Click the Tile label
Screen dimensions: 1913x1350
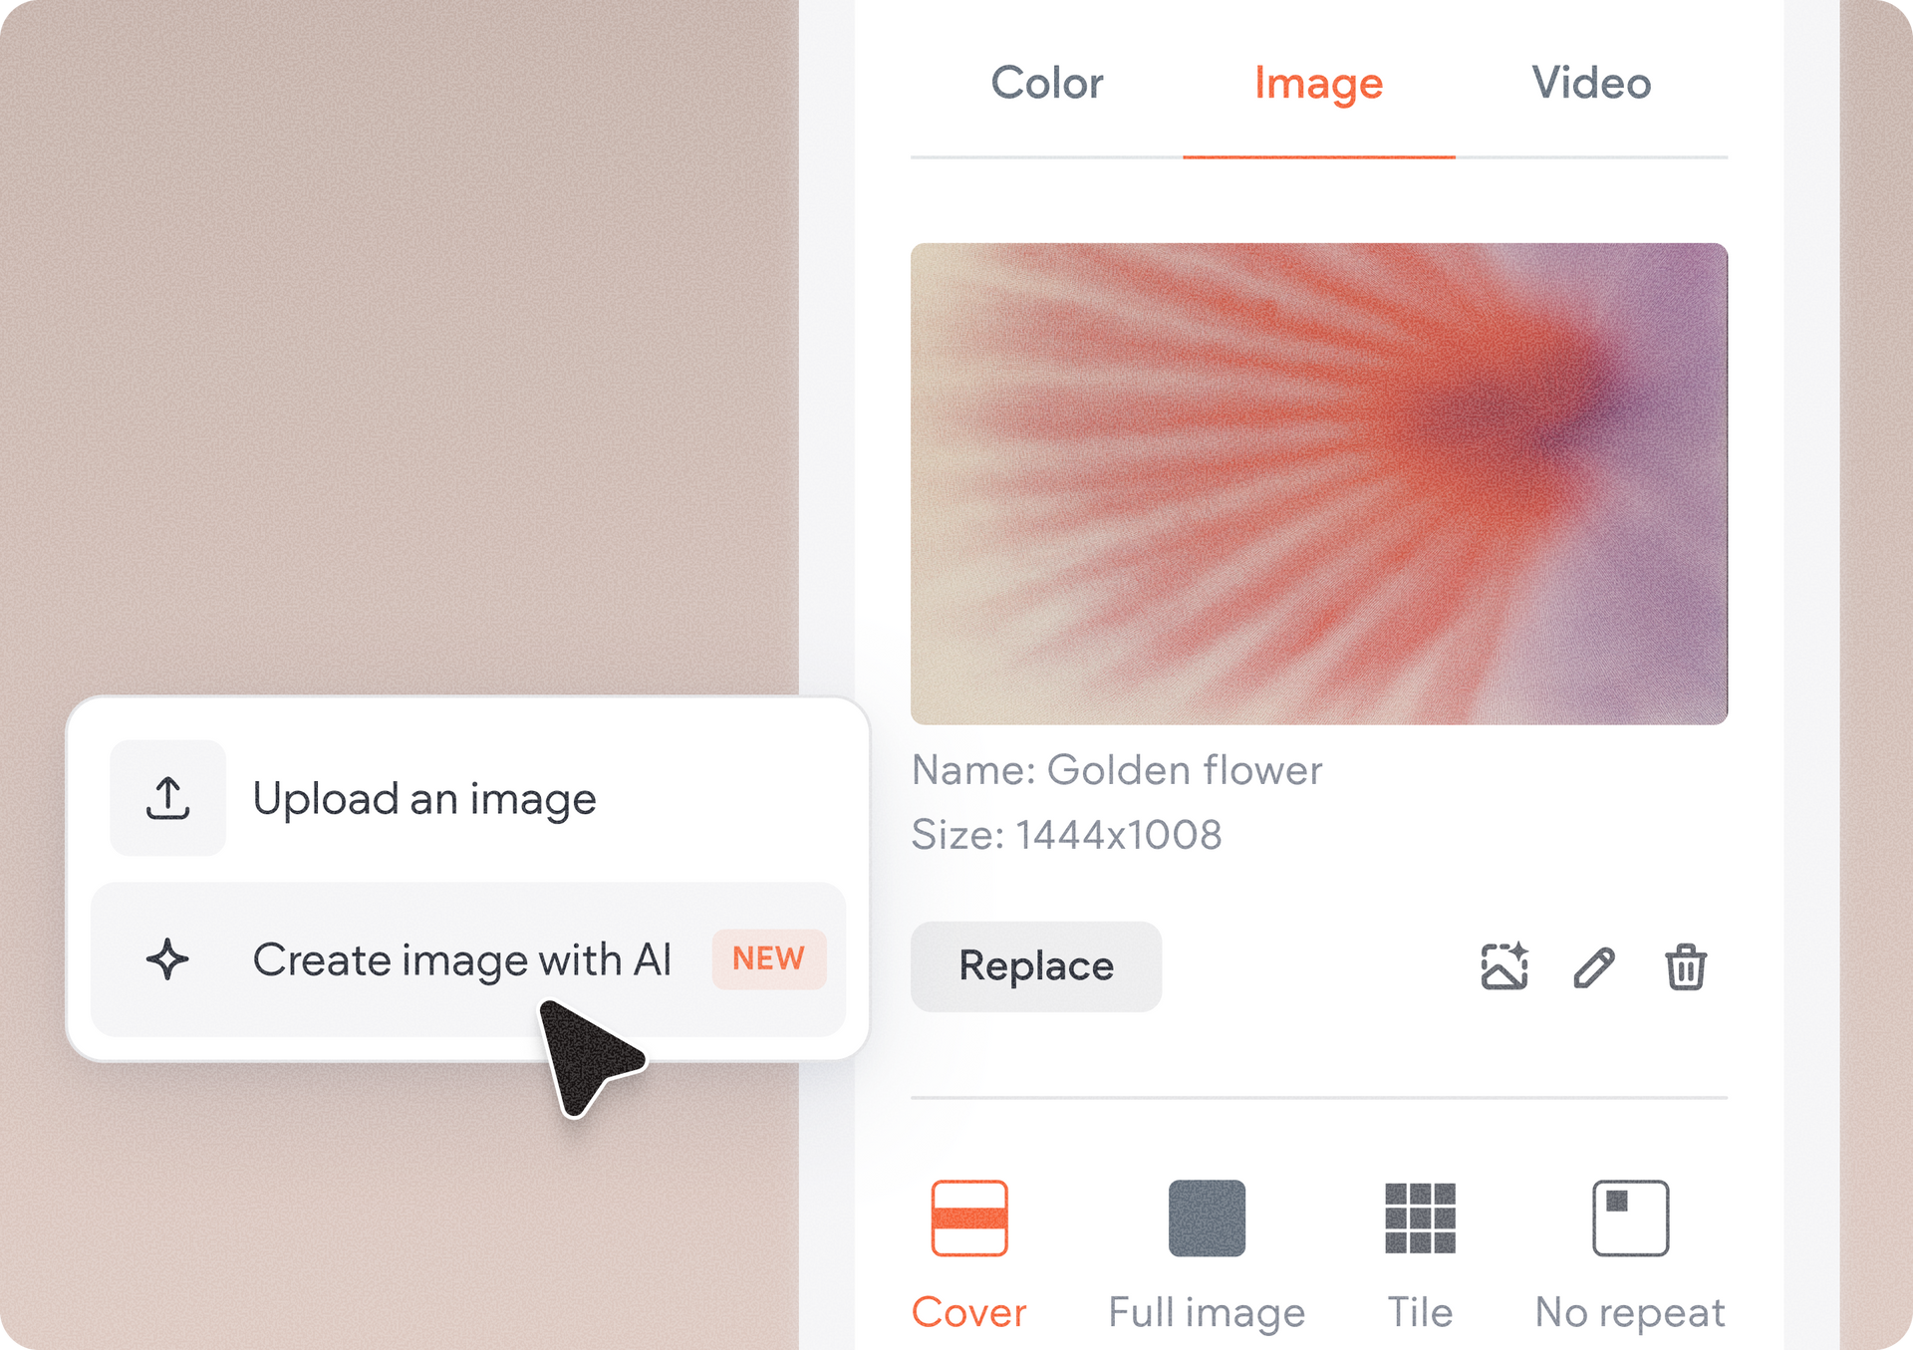tap(1421, 1312)
